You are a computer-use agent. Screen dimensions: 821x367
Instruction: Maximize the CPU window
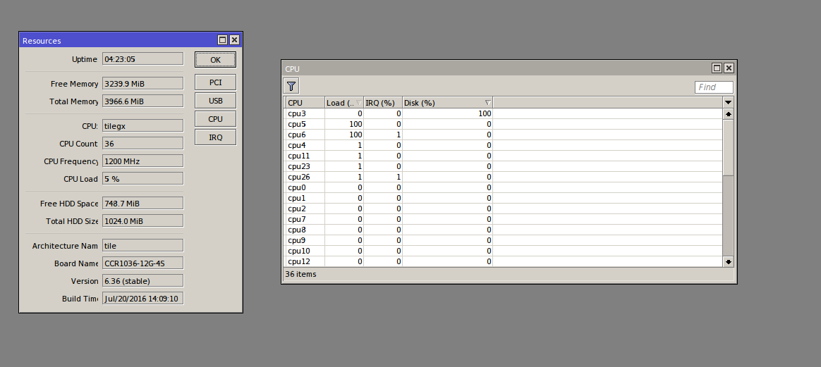click(x=717, y=68)
